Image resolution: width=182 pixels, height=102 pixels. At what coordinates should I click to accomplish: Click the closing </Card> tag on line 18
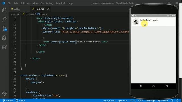(x=40, y=52)
